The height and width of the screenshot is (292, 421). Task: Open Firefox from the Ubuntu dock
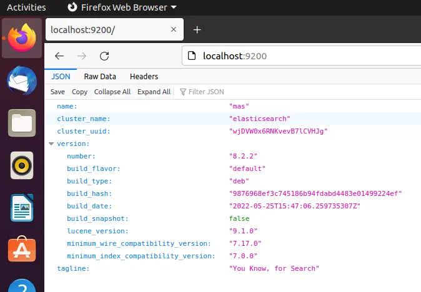[x=22, y=38]
